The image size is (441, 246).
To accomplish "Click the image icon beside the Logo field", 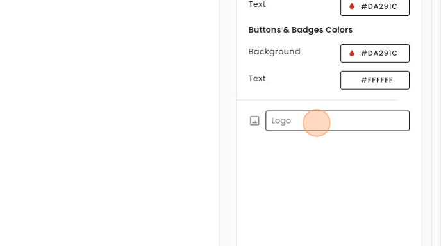I will pyautogui.click(x=254, y=121).
